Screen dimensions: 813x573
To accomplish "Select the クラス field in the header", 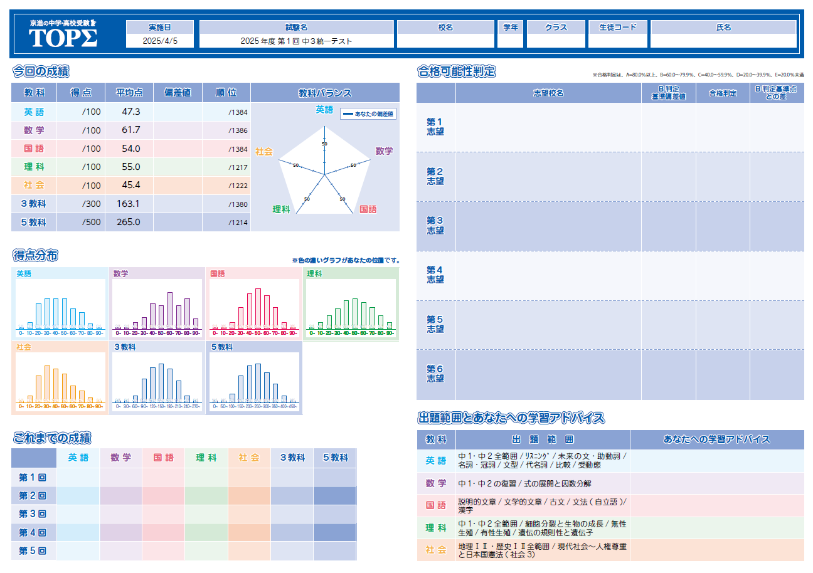I will (x=555, y=41).
